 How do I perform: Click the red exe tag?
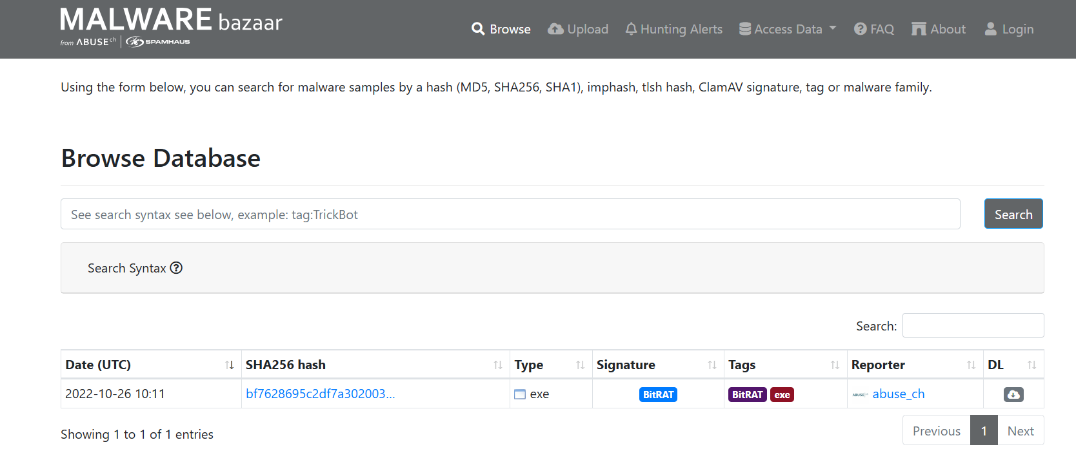pos(782,394)
